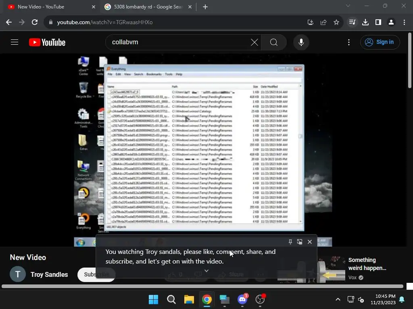Pin the live caption box

(290, 242)
